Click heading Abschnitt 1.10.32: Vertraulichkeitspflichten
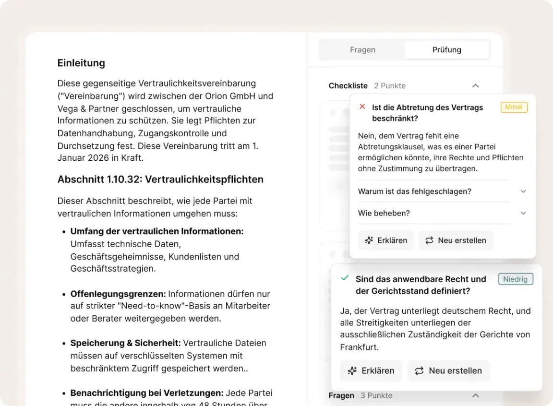 coord(160,179)
